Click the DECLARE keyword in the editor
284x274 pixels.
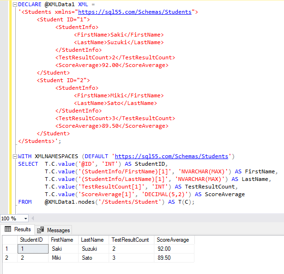point(30,4)
